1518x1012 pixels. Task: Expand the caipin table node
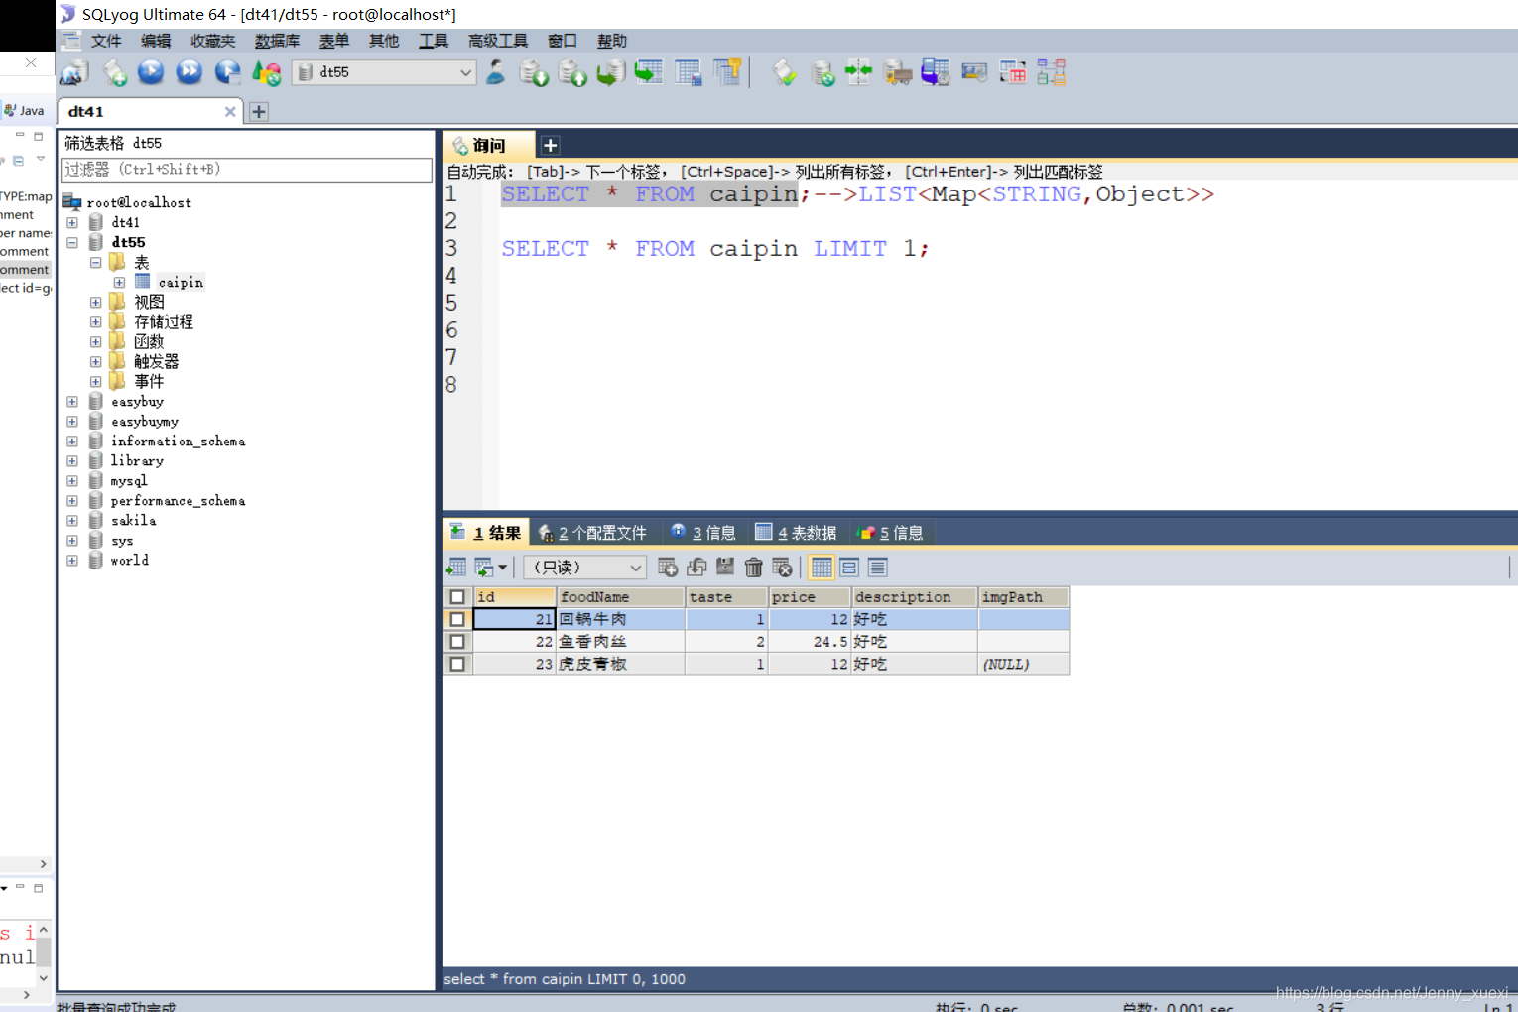(119, 283)
